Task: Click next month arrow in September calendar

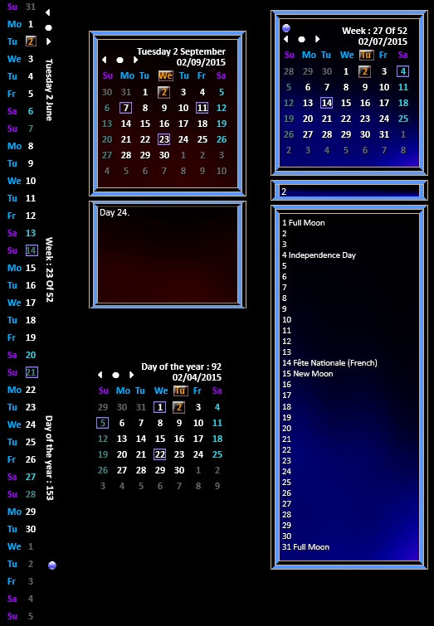Action: tap(136, 60)
